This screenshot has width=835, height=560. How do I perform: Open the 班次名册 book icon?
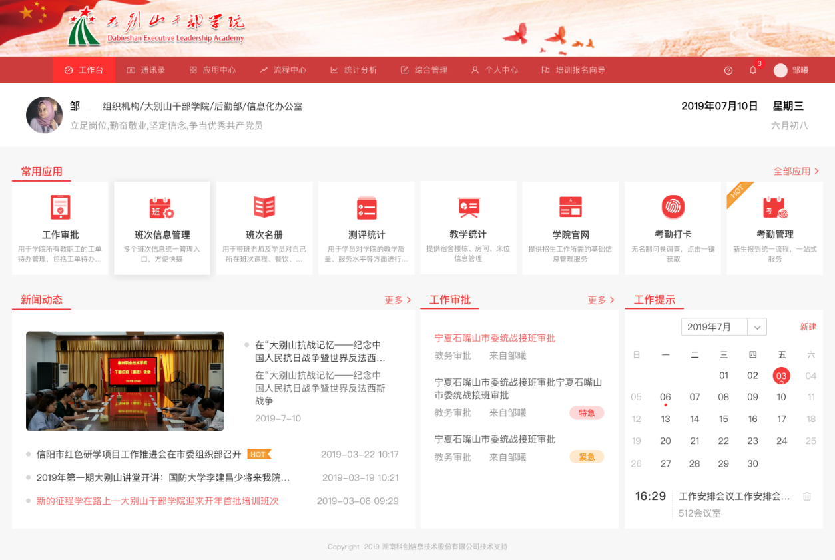click(x=264, y=207)
